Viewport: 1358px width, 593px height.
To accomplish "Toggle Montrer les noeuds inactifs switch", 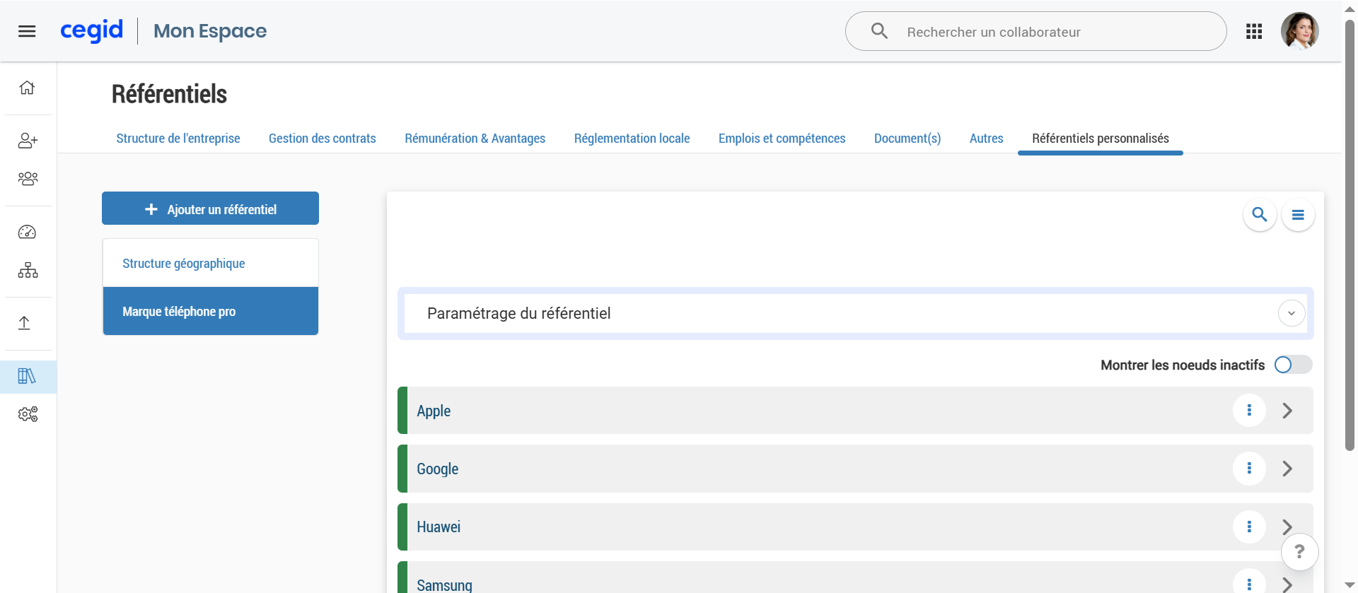I will pos(1292,365).
